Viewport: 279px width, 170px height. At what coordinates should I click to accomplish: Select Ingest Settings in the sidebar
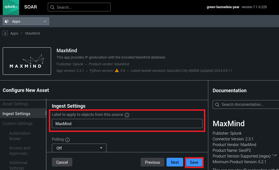click(16, 114)
